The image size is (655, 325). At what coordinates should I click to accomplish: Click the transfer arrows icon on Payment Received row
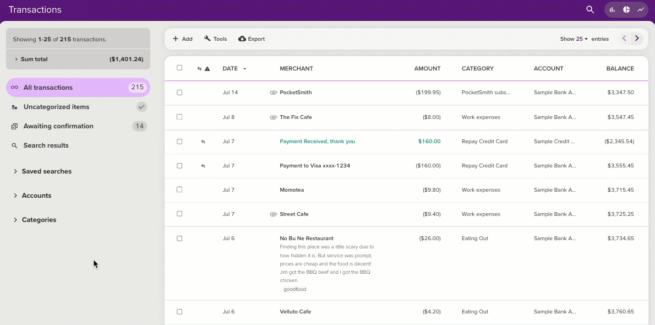[203, 142]
